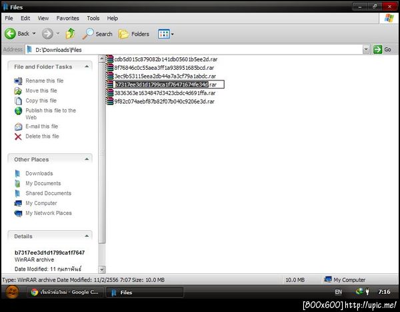Select file 9f82c074aebf87b82f07b040c9206e3d.rar
The width and height of the screenshot is (400, 312).
(x=164, y=101)
